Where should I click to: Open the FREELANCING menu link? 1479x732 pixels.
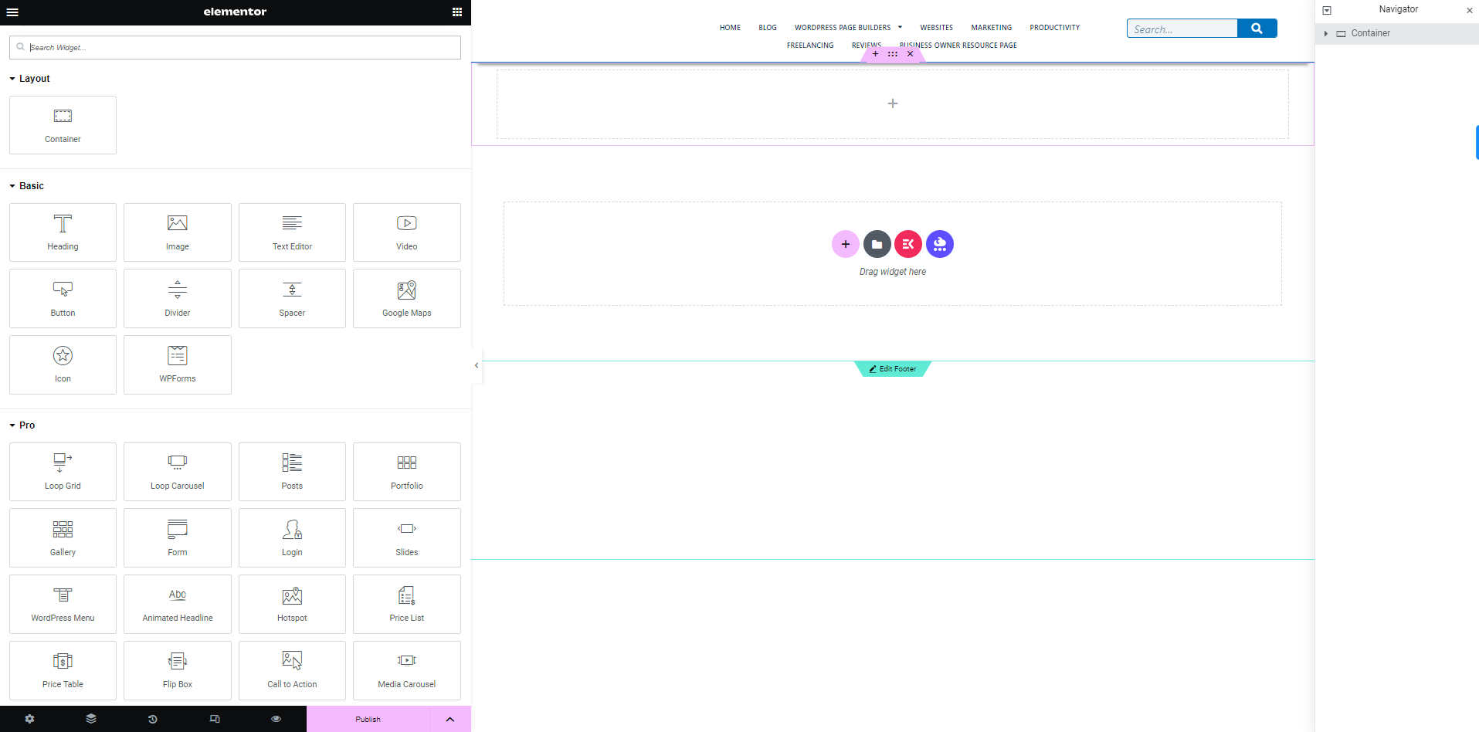pos(810,46)
